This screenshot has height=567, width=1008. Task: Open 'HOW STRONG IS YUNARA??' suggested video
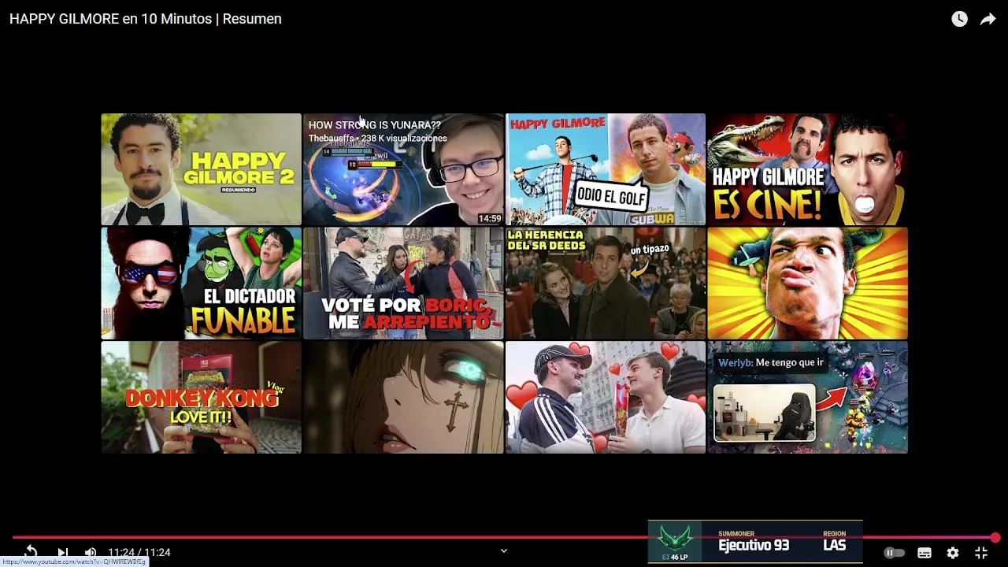click(x=403, y=169)
